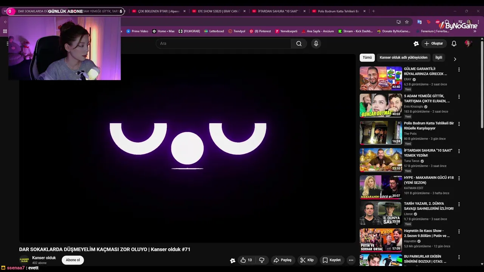Click the sparkle icon beside Oluştur
484x272 pixels.
pyautogui.click(x=416, y=43)
